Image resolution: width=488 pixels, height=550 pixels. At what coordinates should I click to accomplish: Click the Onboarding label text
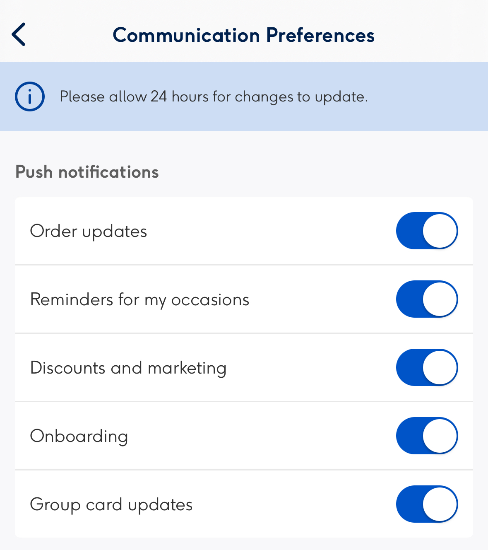tap(79, 437)
